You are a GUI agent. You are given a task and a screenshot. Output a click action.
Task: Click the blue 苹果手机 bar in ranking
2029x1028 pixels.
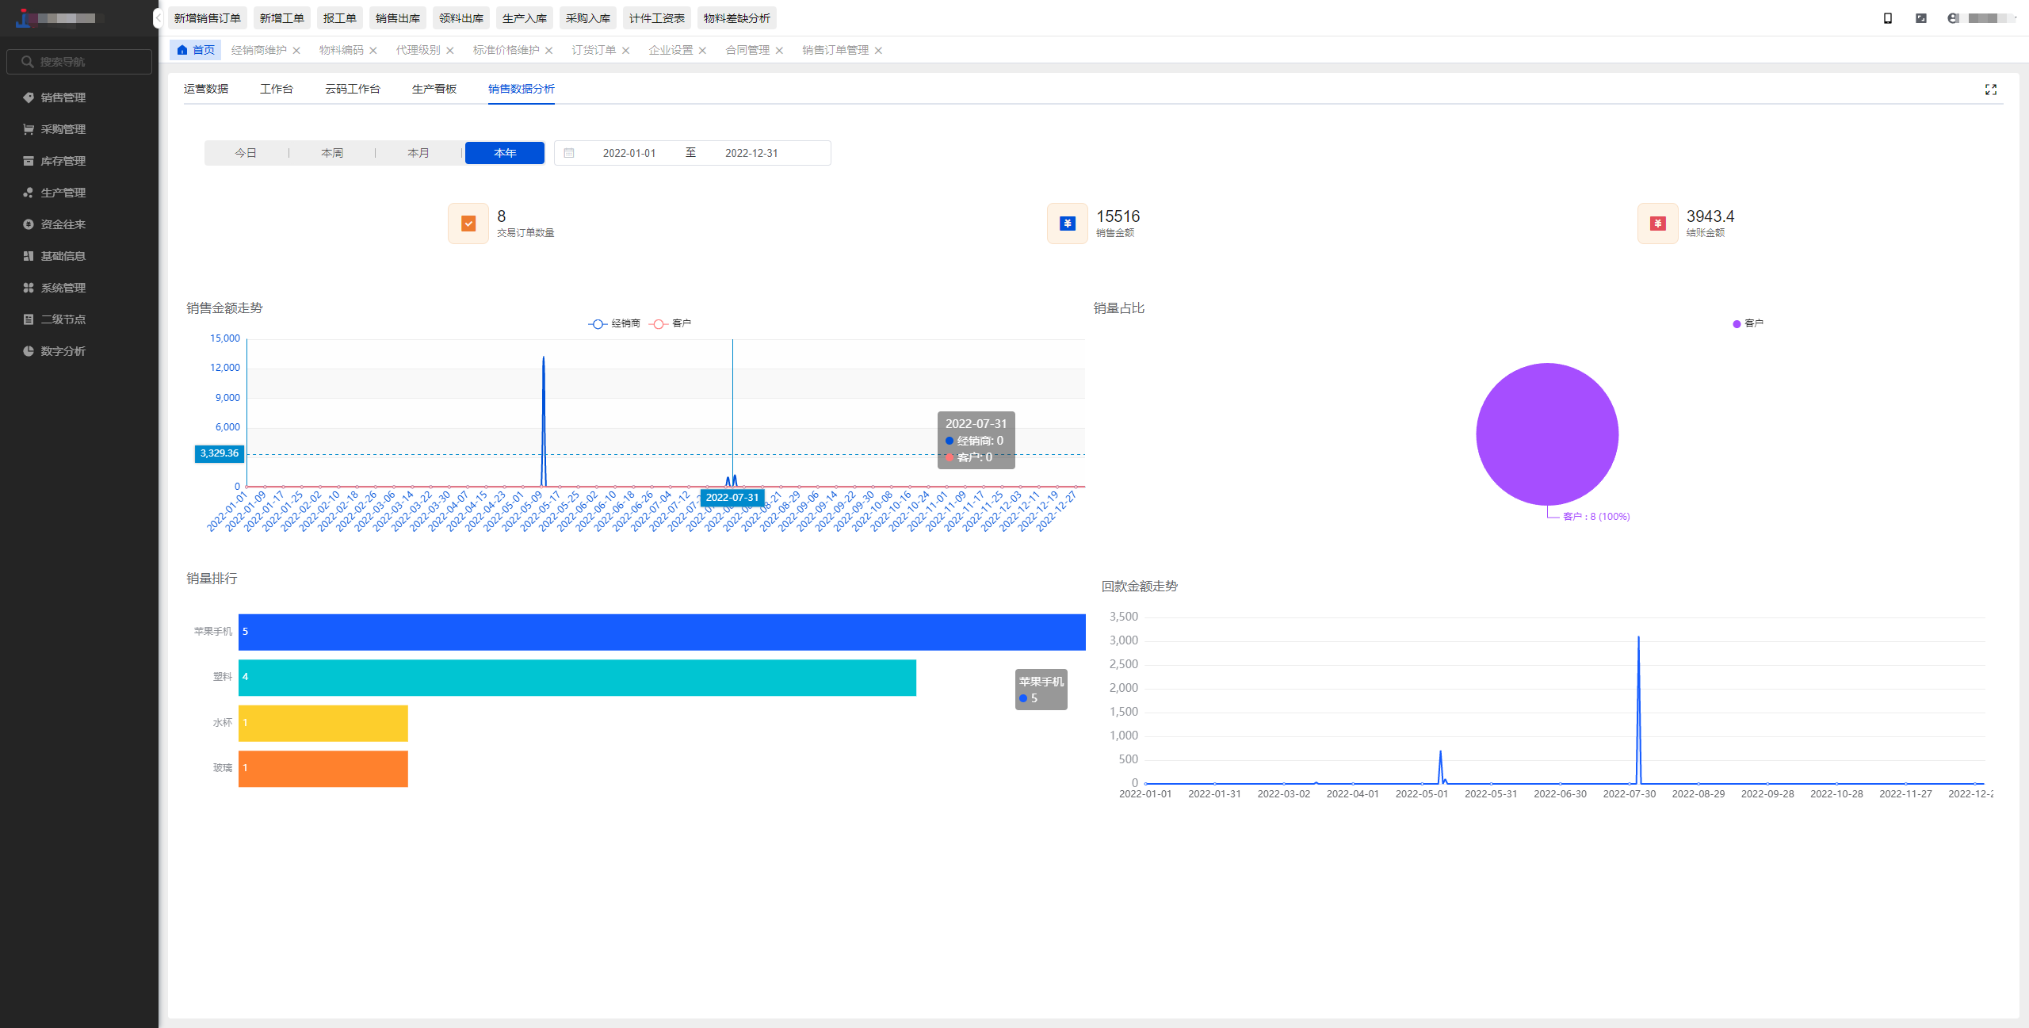[662, 632]
